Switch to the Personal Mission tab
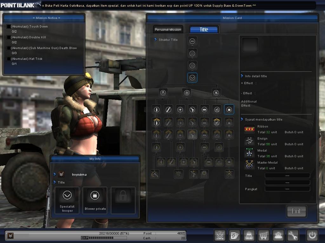325x243 pixels. pos(168,29)
